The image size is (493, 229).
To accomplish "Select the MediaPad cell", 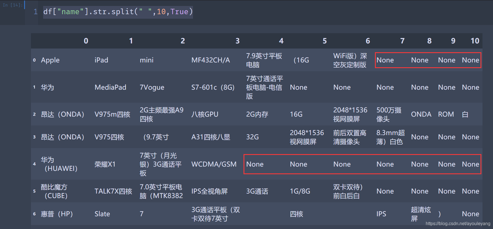I will (110, 87).
